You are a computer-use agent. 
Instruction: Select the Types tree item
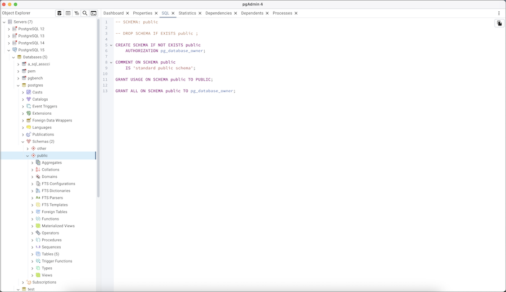[x=47, y=268]
